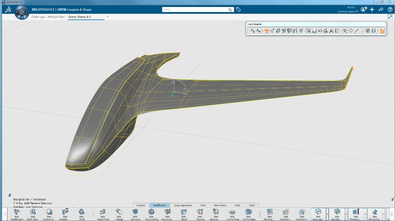Click the pin icon above Manipulation text
395x221 pixels.
point(9,195)
